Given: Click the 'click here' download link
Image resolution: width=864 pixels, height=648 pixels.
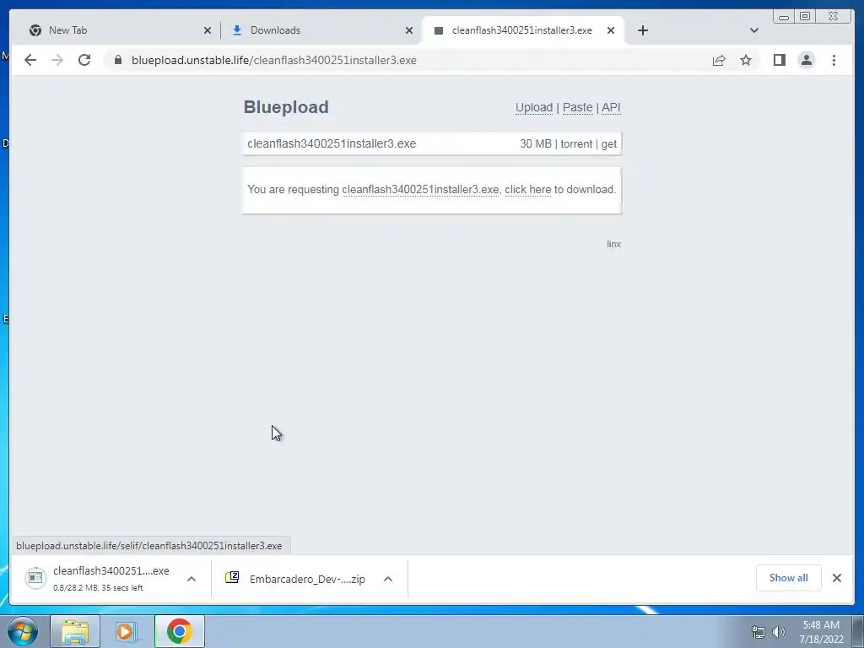Looking at the screenshot, I should 528,190.
